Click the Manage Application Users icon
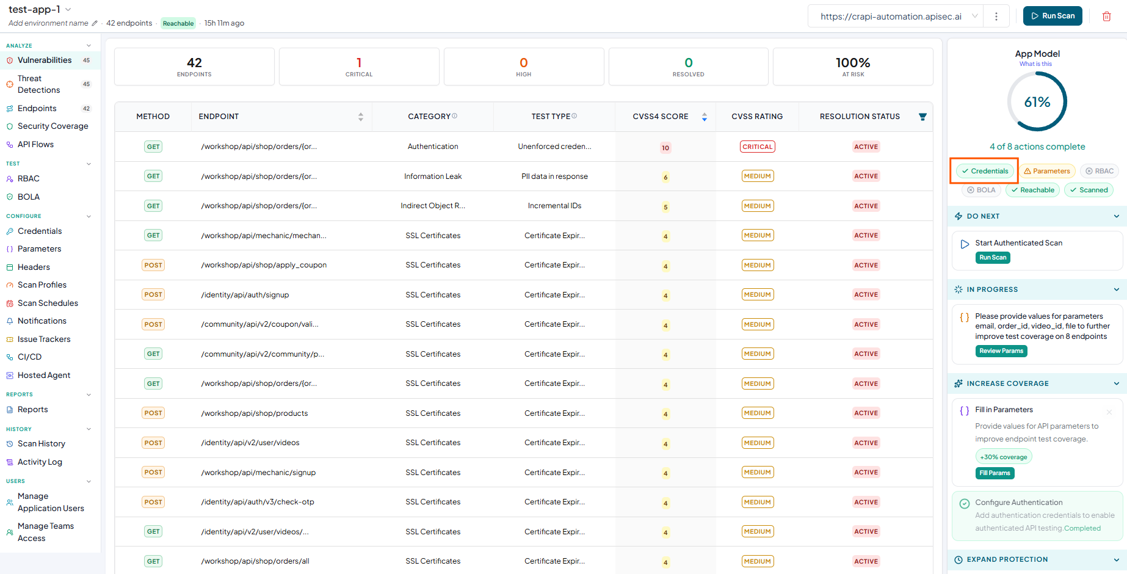Viewport: 1127px width, 574px height. pos(10,503)
